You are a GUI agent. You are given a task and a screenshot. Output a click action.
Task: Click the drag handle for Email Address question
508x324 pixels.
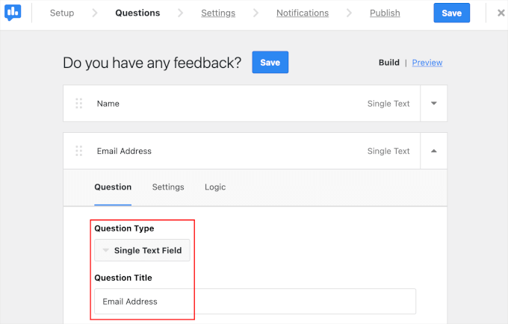tap(79, 151)
